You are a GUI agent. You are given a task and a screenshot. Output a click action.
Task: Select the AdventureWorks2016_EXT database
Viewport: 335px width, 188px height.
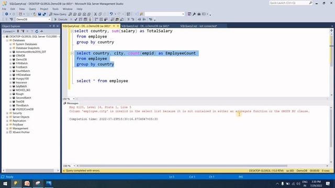pos(31,52)
